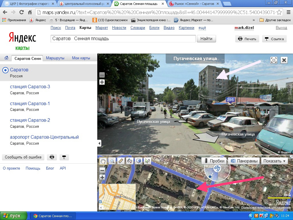Select the hand pan tool on the map
The width and height of the screenshot is (293, 220).
pyautogui.click(x=103, y=161)
